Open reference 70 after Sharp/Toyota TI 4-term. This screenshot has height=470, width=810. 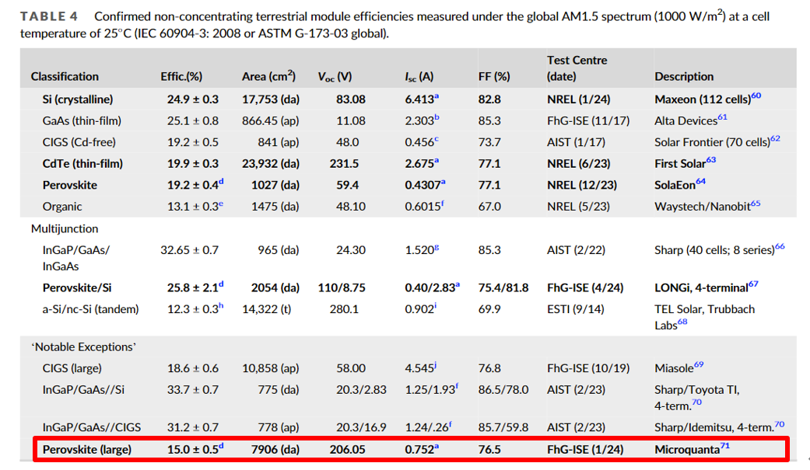click(697, 402)
